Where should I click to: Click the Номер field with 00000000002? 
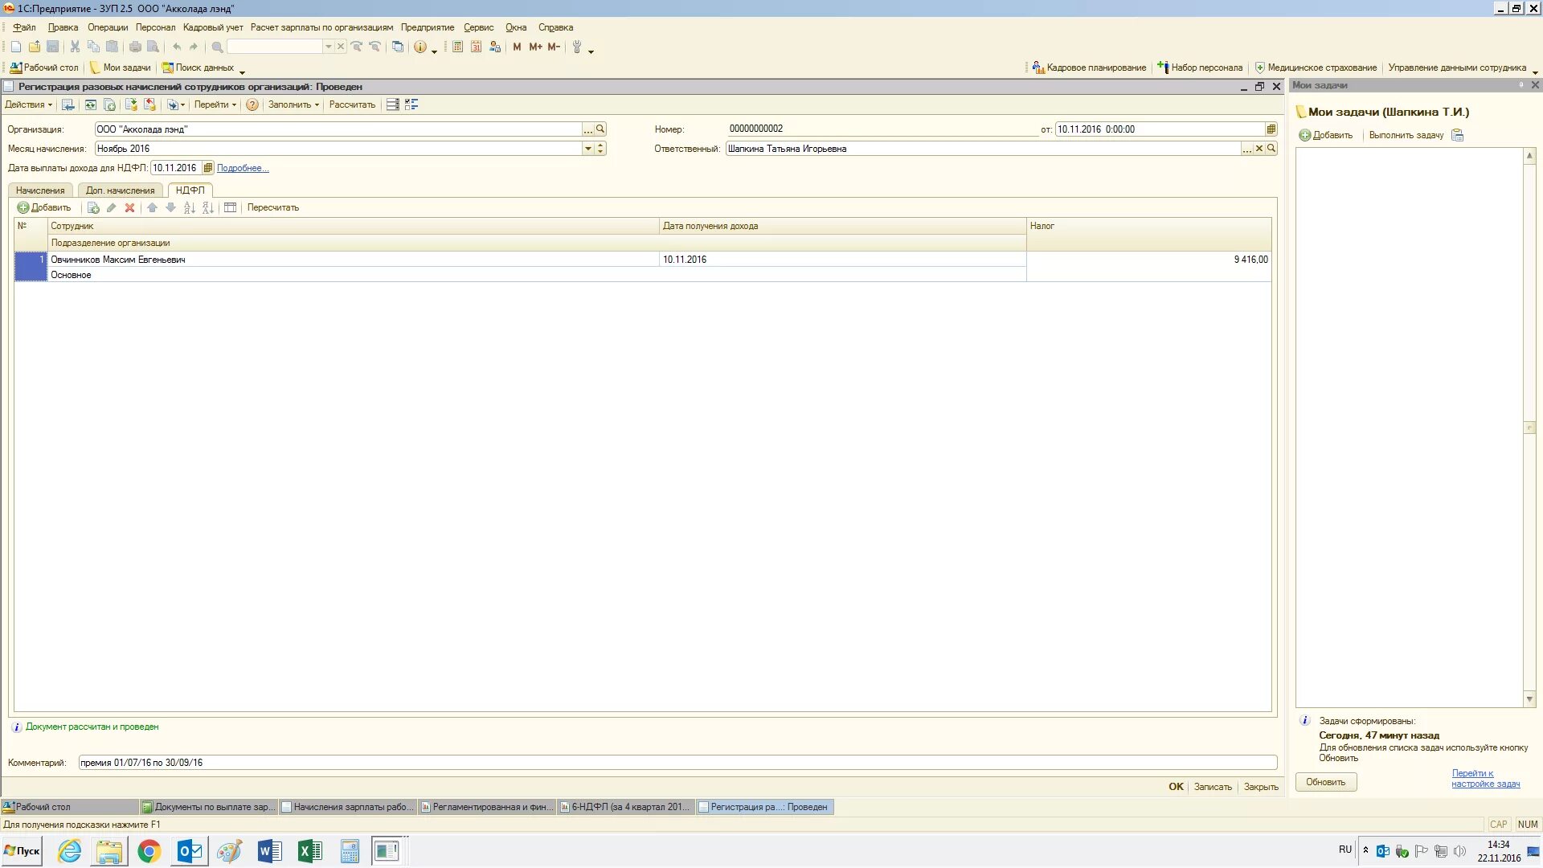pos(882,129)
